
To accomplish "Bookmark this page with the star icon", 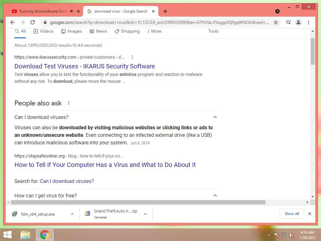I will click(x=276, y=22).
